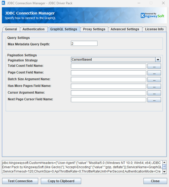The width and height of the screenshot is (169, 187).
Task: Browse for the Total Count Field Name
Action: (154, 66)
